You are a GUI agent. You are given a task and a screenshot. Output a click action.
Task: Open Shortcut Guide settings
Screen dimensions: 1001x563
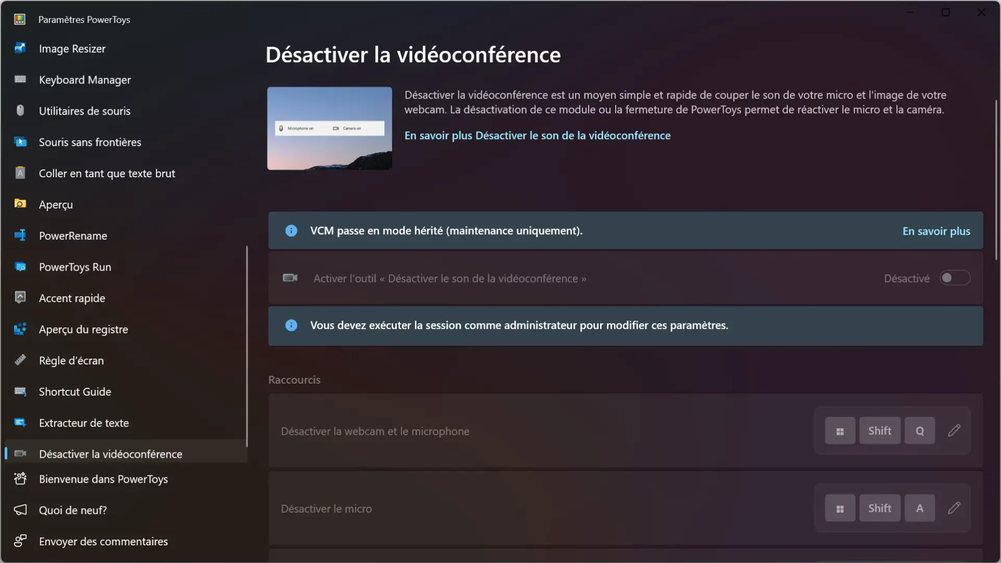pyautogui.click(x=75, y=391)
